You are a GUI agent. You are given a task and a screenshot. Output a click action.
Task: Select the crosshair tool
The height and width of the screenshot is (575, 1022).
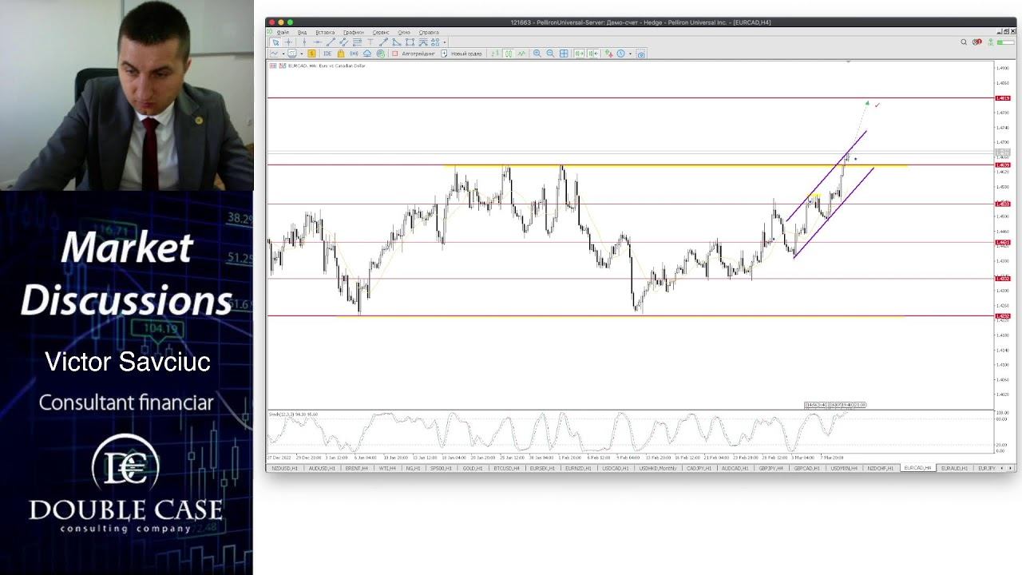pyautogui.click(x=288, y=42)
